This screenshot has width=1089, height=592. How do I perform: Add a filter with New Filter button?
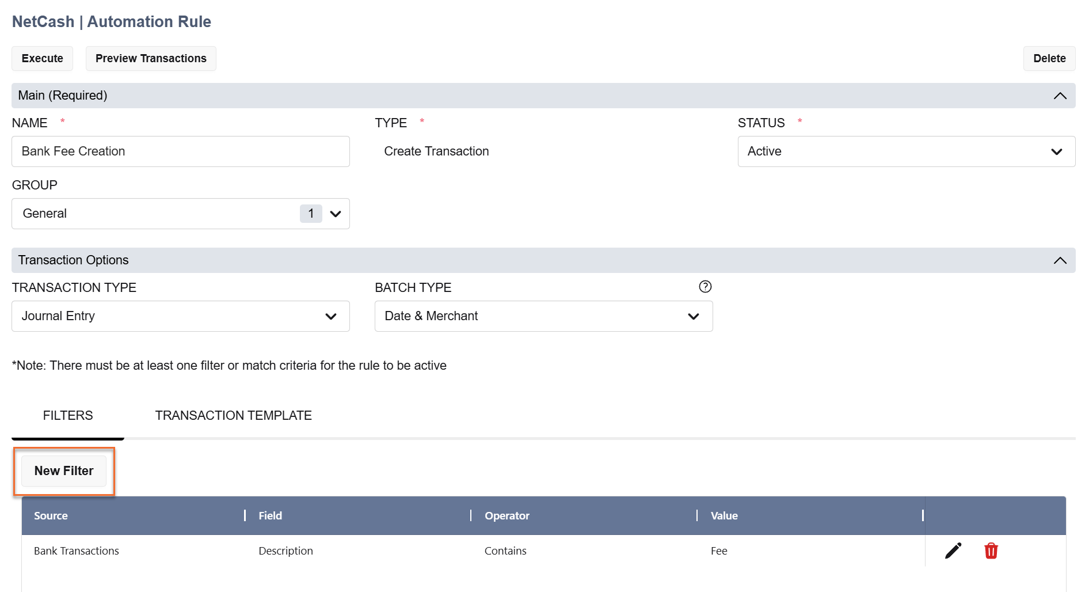pos(64,471)
